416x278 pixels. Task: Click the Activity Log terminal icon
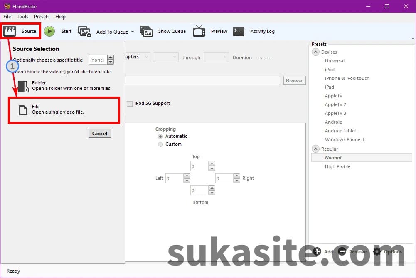pos(239,31)
